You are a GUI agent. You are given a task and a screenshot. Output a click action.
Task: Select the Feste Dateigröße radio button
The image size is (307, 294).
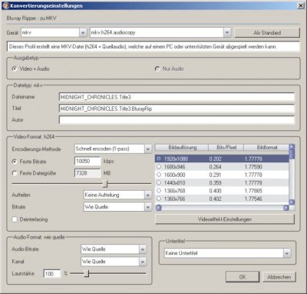(15, 173)
